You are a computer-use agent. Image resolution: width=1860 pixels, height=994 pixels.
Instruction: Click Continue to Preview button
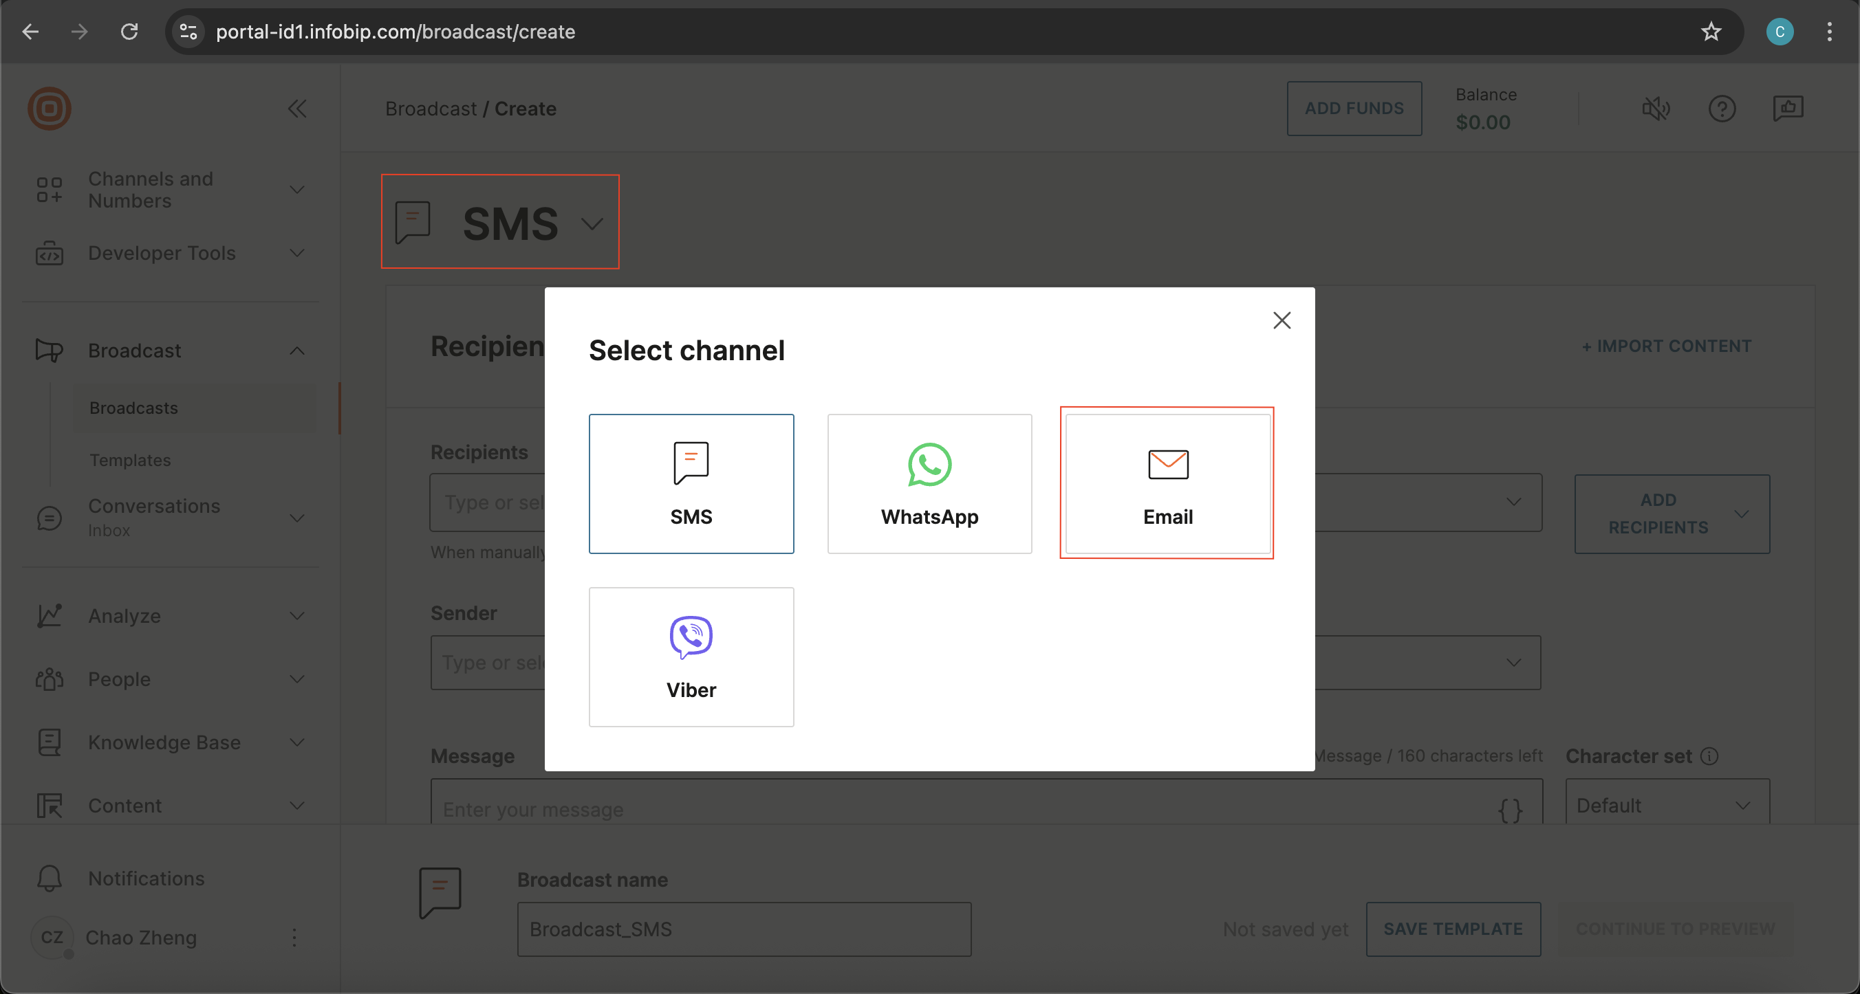(1675, 929)
